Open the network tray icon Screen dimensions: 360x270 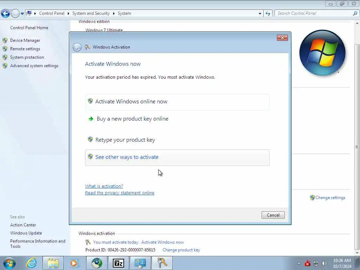316,264
